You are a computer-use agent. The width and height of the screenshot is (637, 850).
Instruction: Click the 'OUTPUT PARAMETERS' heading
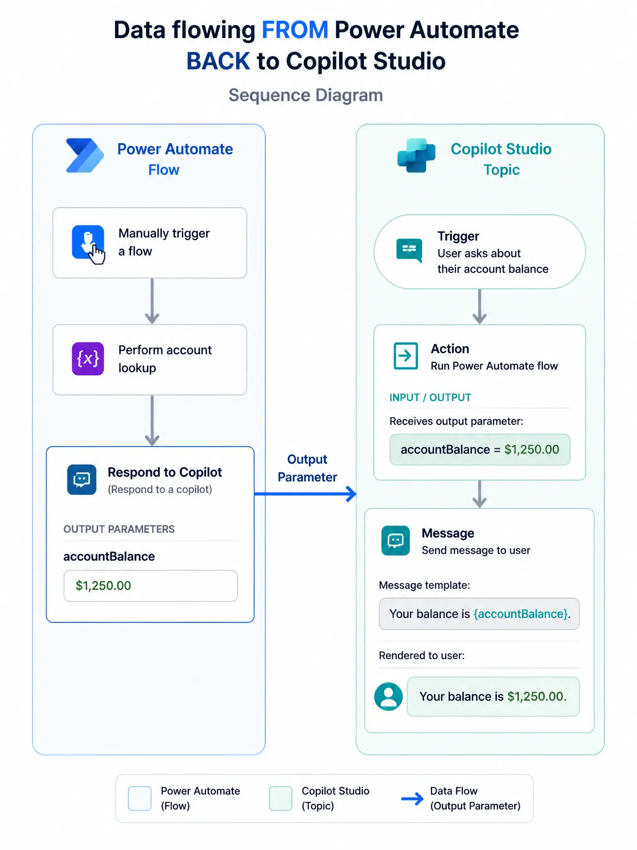click(119, 529)
